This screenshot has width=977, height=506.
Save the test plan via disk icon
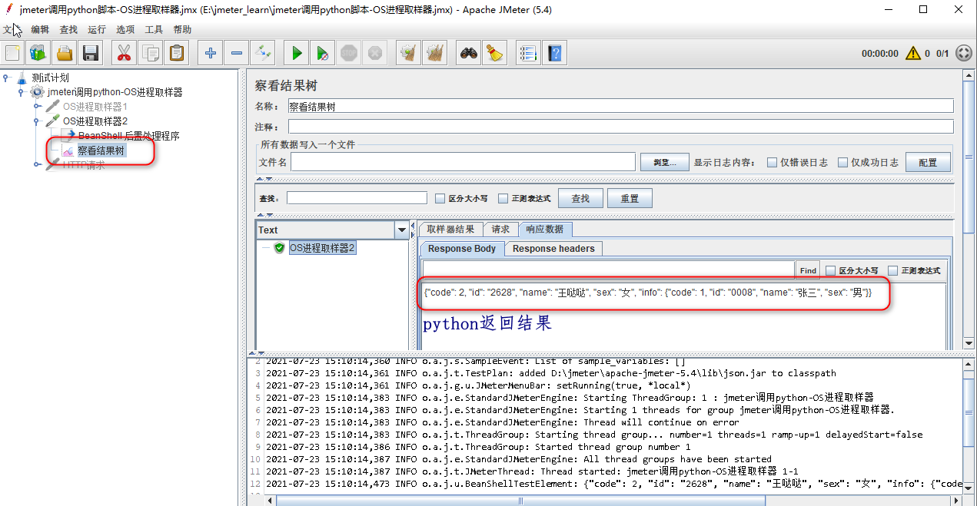(91, 52)
